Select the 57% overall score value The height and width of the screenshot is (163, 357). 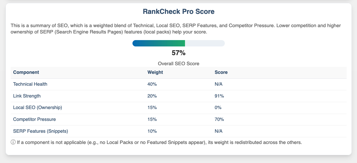pos(178,53)
